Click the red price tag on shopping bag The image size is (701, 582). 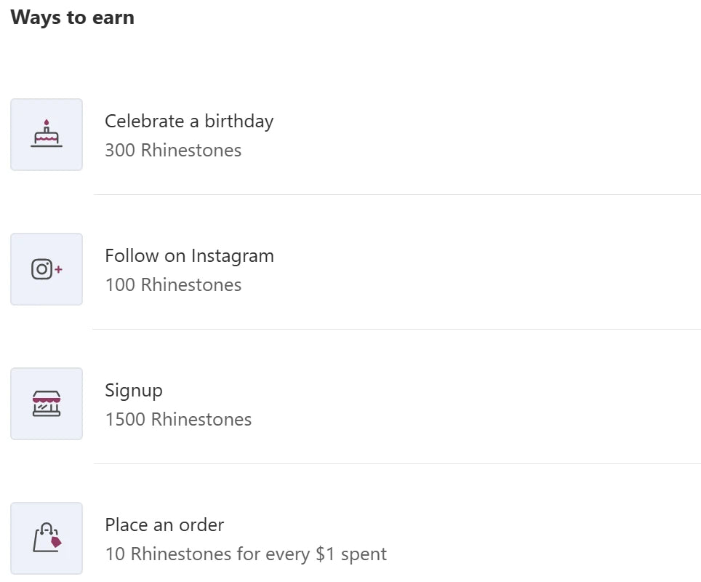coord(56,541)
